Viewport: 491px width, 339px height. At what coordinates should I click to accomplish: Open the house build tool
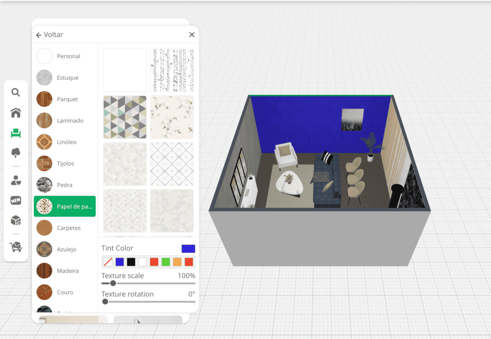pos(16,113)
